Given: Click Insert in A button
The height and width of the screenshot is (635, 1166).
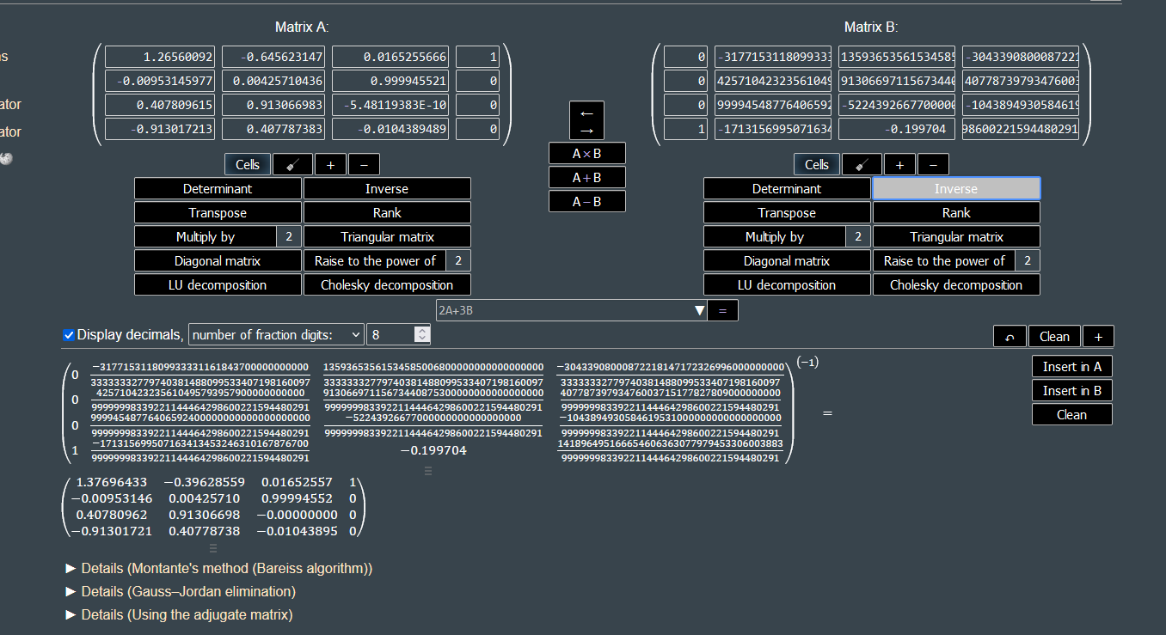Looking at the screenshot, I should click(1071, 367).
